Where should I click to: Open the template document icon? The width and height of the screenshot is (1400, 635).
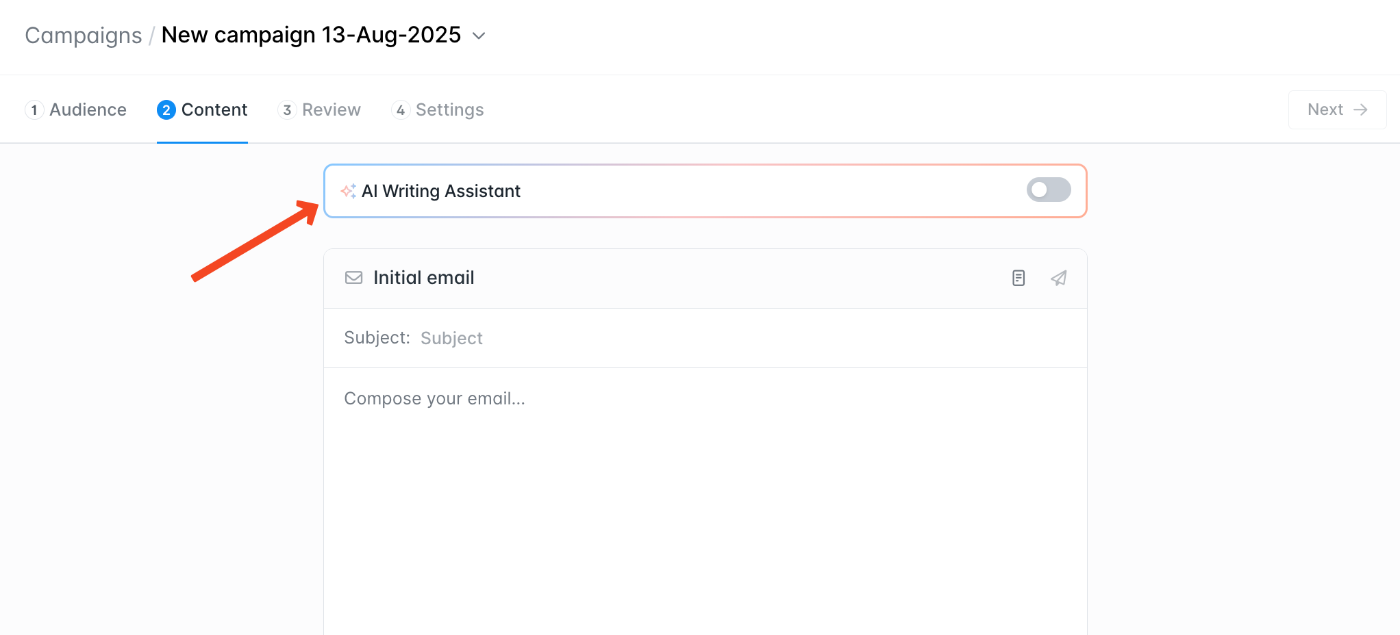click(x=1018, y=278)
